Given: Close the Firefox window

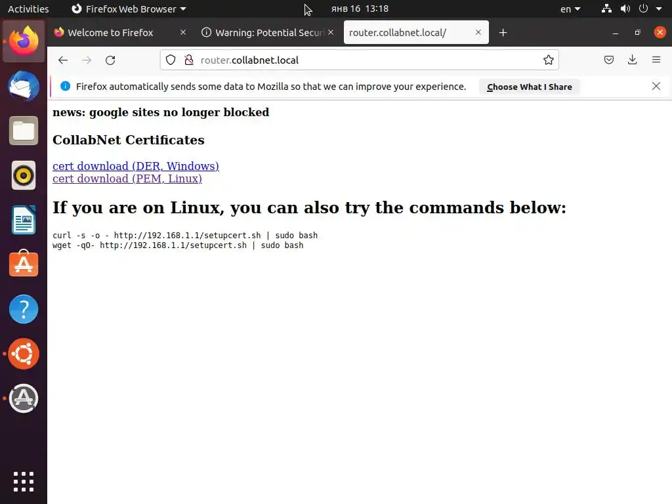Looking at the screenshot, I should (660, 32).
